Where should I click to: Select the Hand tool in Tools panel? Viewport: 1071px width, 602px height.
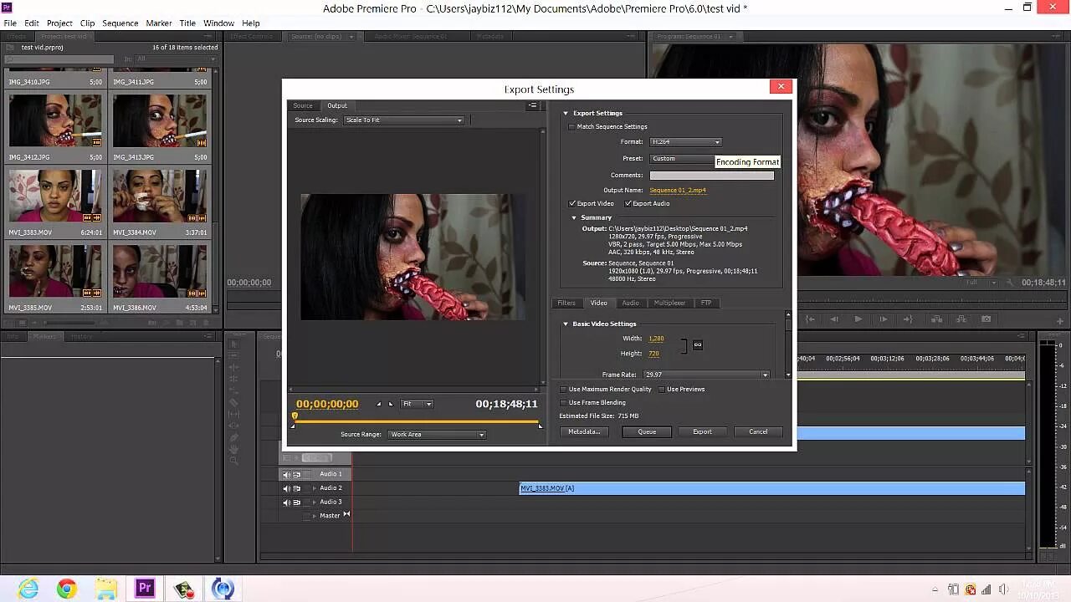(234, 449)
